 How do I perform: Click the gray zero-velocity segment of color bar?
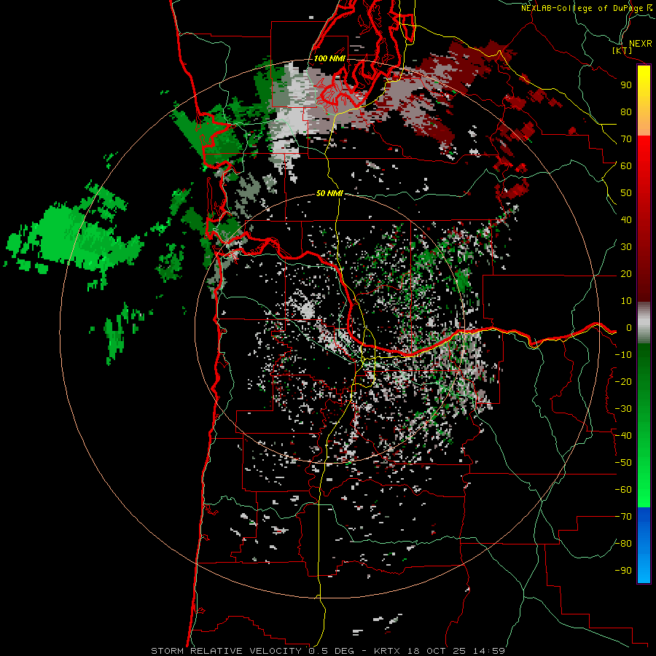tap(644, 322)
